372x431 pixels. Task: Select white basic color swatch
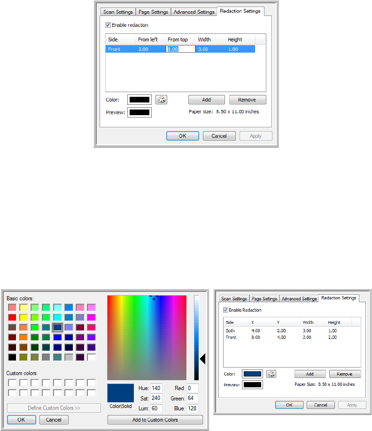click(91, 357)
